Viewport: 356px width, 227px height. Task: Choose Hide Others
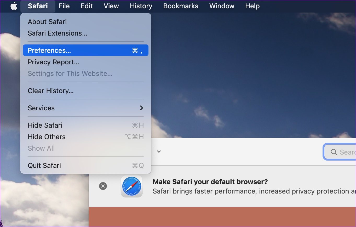[86, 137]
